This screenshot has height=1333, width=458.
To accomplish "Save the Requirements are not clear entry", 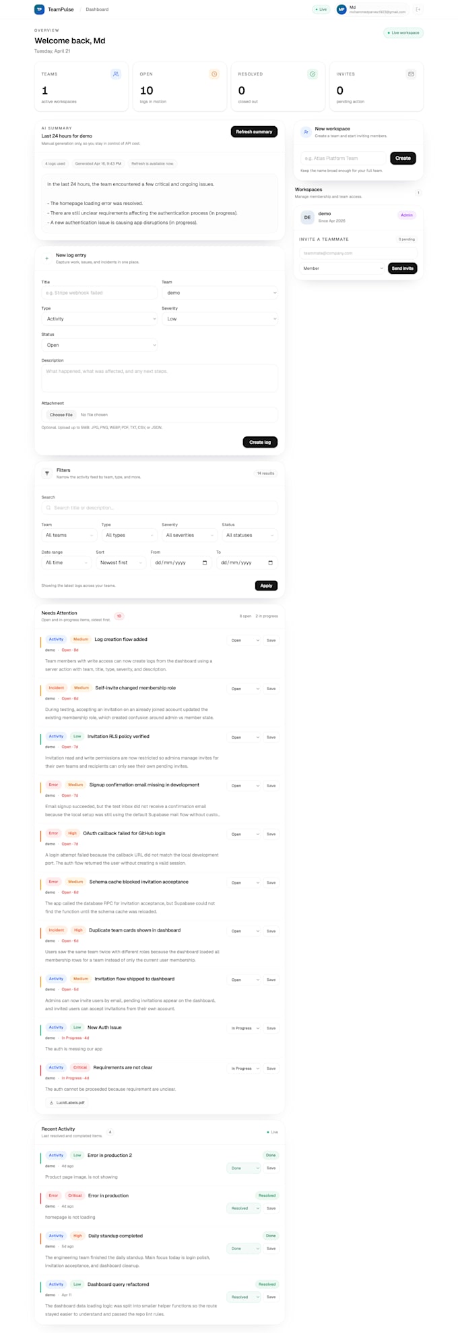I will coord(271,1069).
